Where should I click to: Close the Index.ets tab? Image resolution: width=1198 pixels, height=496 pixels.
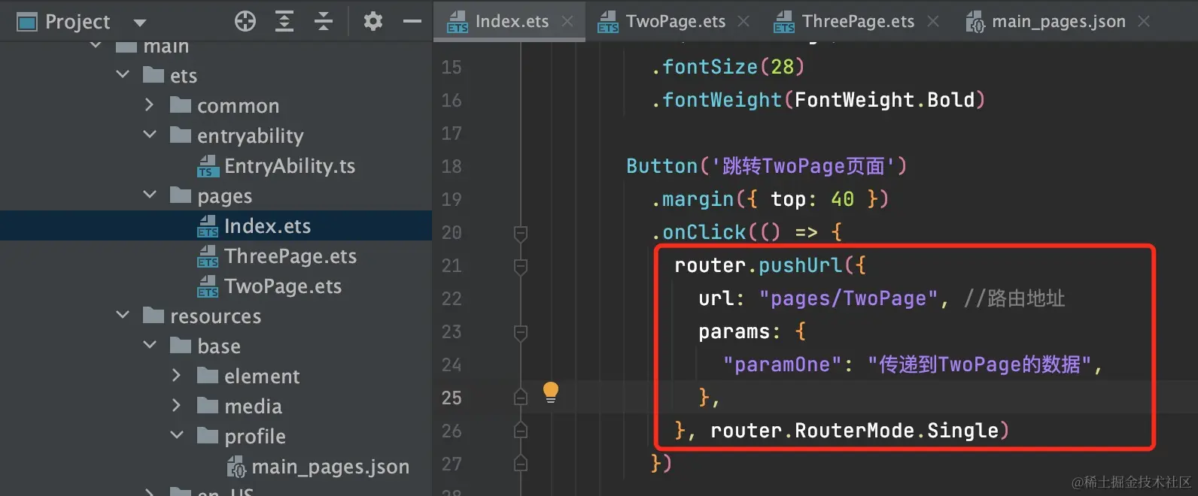pos(567,21)
